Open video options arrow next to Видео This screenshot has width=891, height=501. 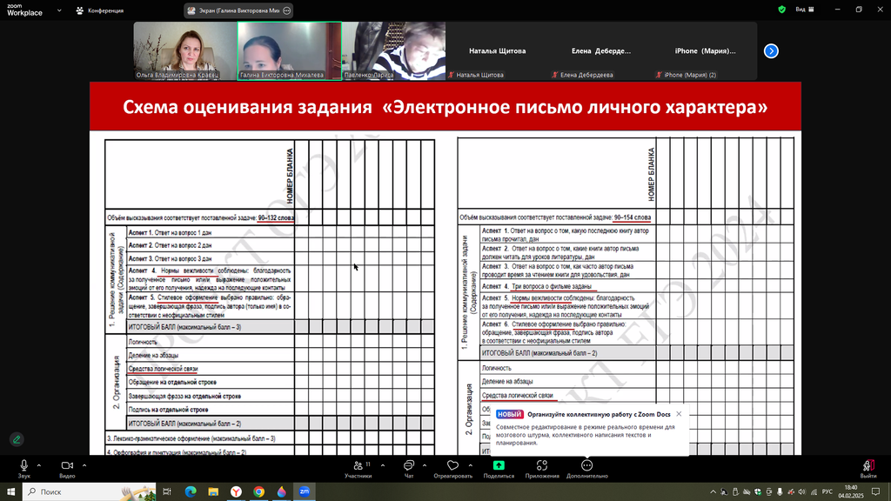coord(84,465)
